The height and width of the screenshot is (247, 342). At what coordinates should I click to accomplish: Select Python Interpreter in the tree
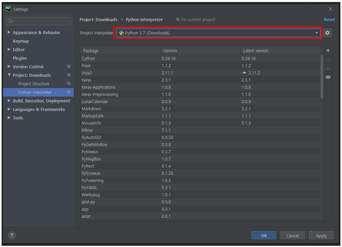(x=35, y=92)
